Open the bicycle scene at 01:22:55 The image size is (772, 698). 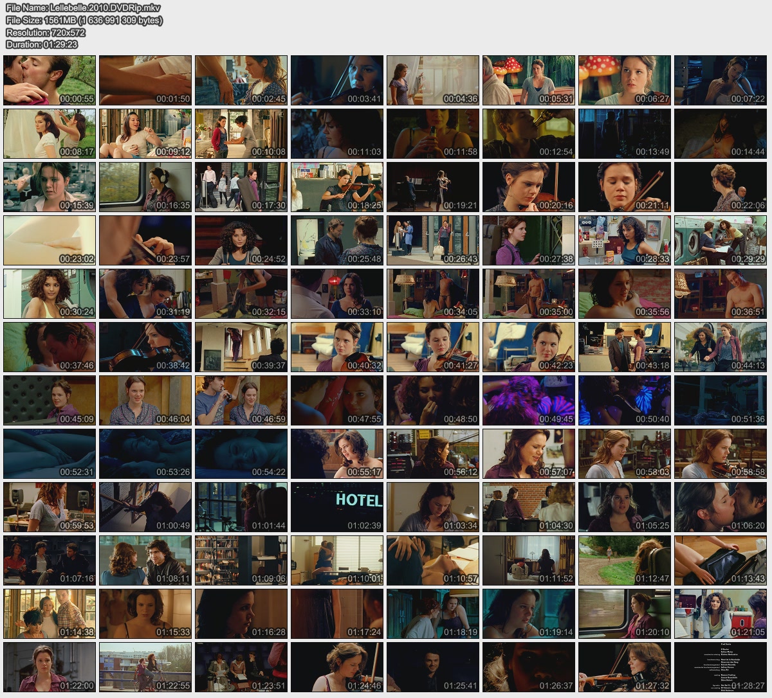[x=145, y=667]
